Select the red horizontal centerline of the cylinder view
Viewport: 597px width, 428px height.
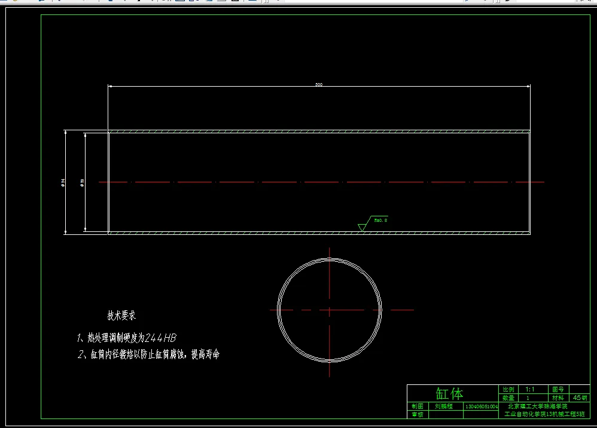(321, 182)
